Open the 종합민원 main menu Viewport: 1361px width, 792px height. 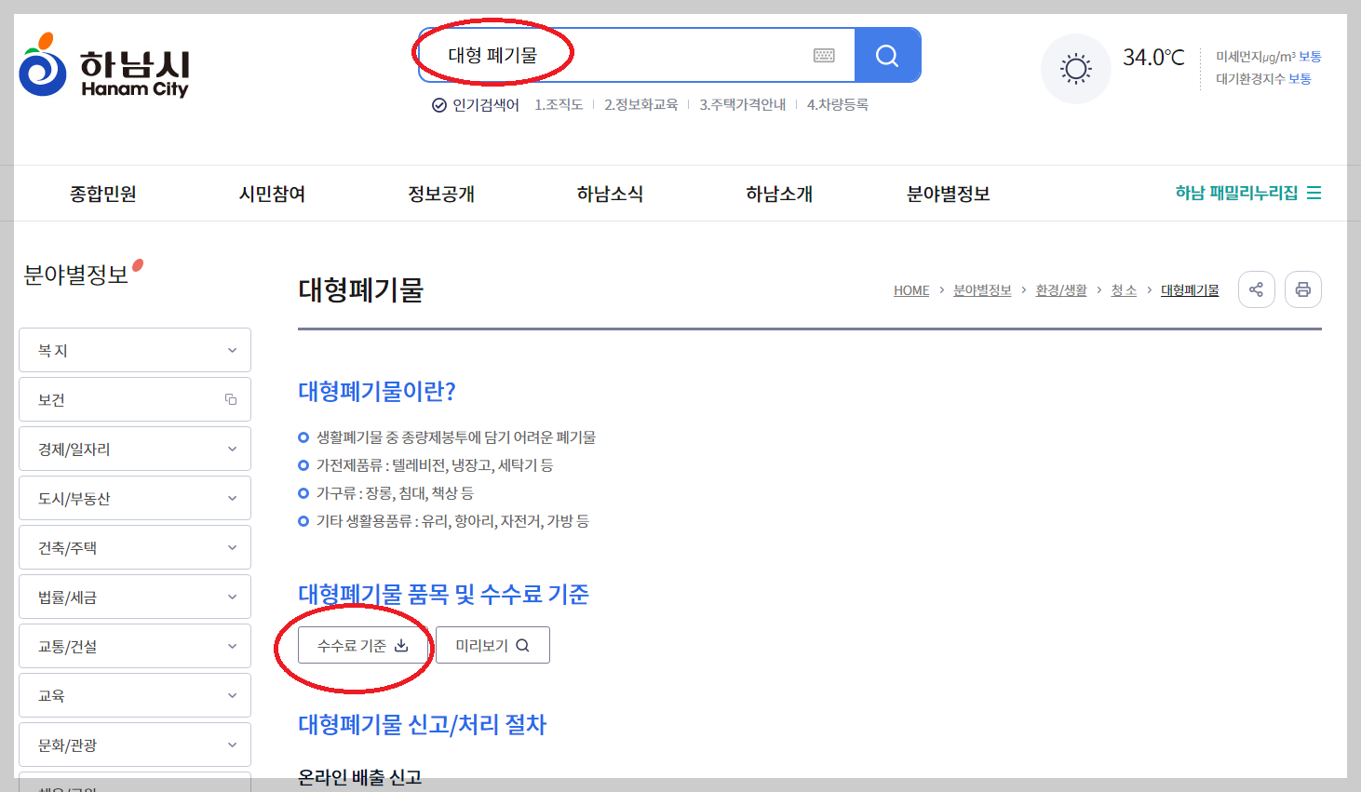(103, 194)
